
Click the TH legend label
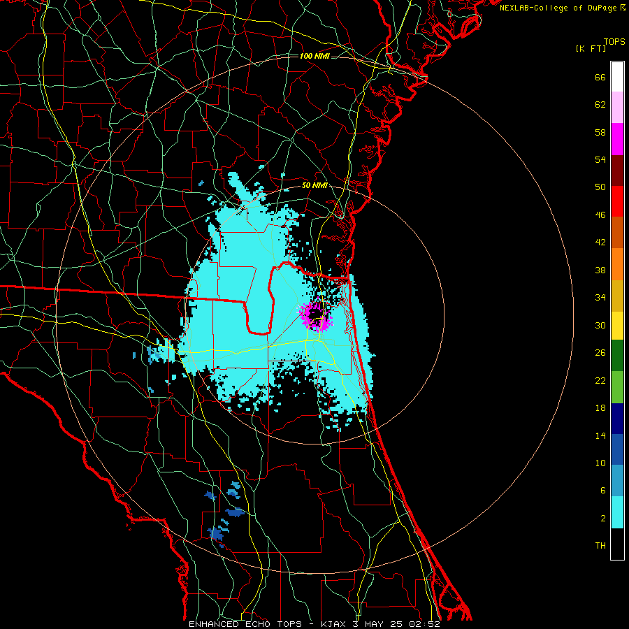tap(600, 546)
